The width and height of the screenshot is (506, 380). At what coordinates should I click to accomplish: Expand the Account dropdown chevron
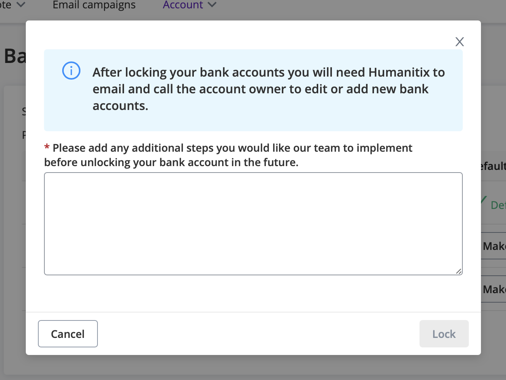[x=212, y=5]
